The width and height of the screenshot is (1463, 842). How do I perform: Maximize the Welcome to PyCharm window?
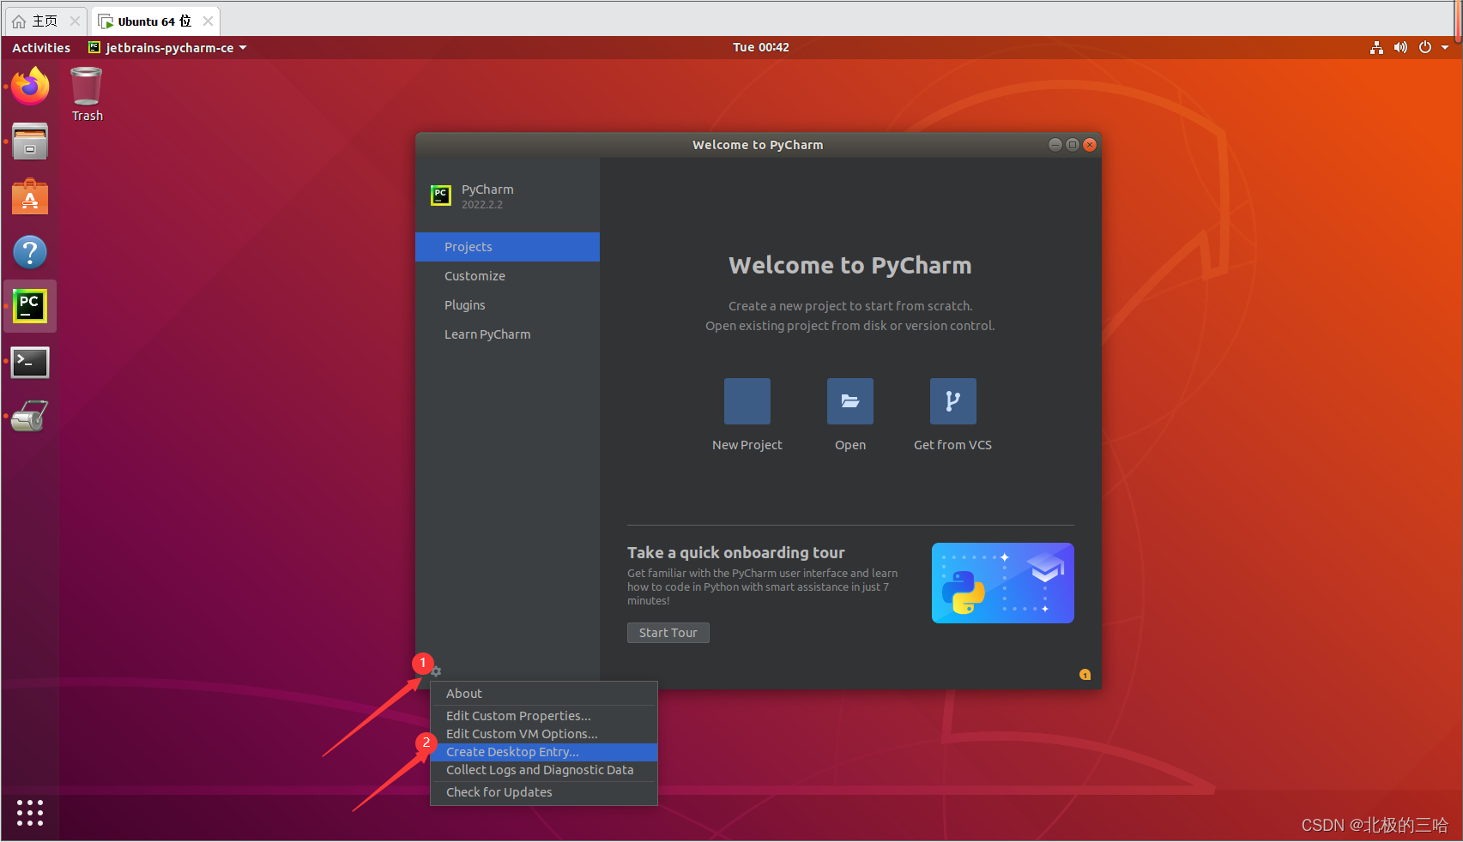(1073, 145)
